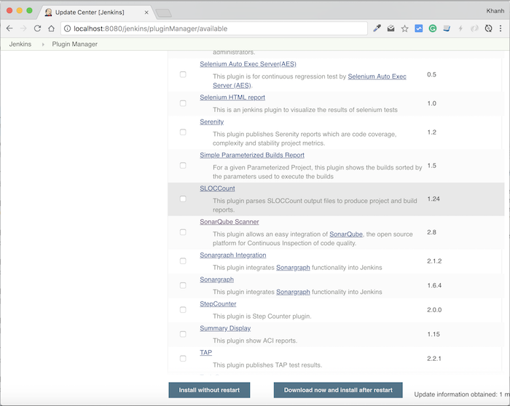The width and height of the screenshot is (510, 406).
Task: Open Selenium Auto Exec Server(AES) title link
Action: pos(248,64)
